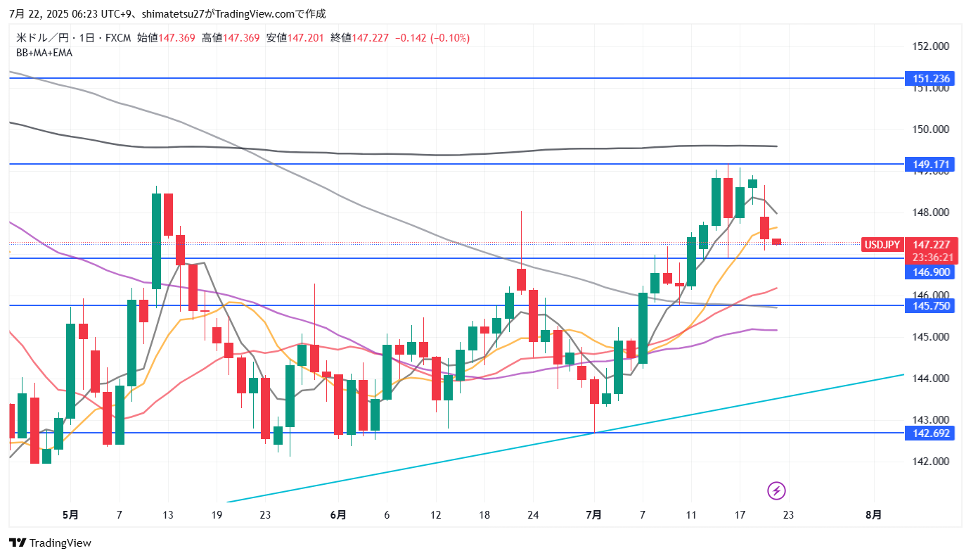Click the 150.000 price axis label
Screen dimensions: 971x558
click(931, 129)
